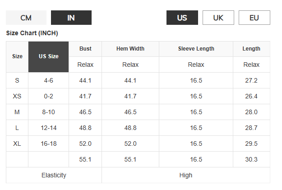Image resolution: width=282 pixels, height=190 pixels.
Task: Click the 4-6 US size cell
Action: click(x=48, y=80)
